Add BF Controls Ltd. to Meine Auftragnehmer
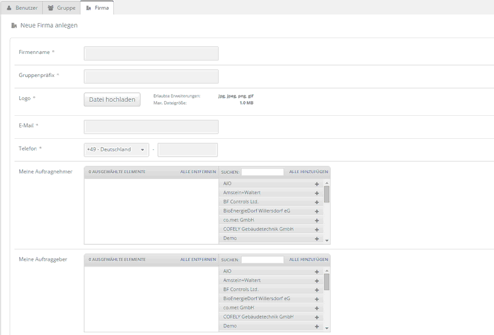 [x=317, y=202]
